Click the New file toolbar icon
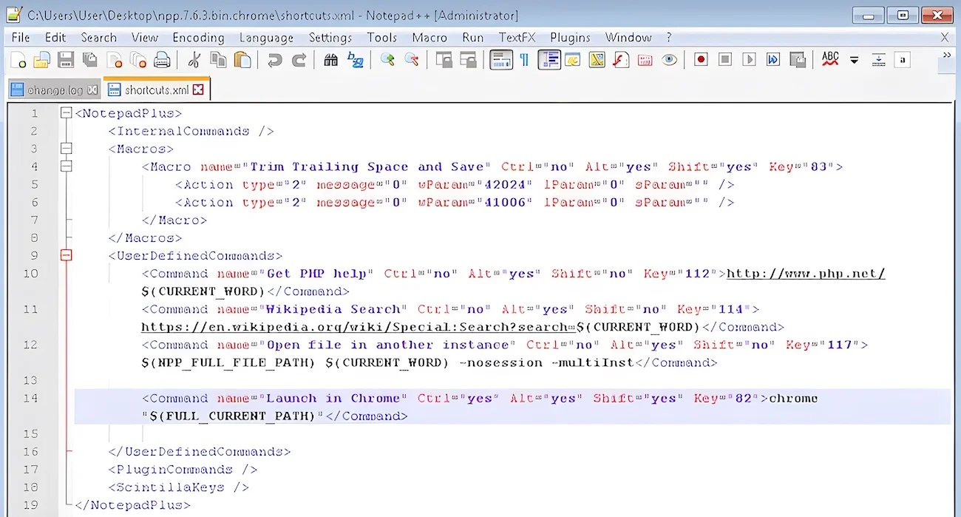 (18, 60)
